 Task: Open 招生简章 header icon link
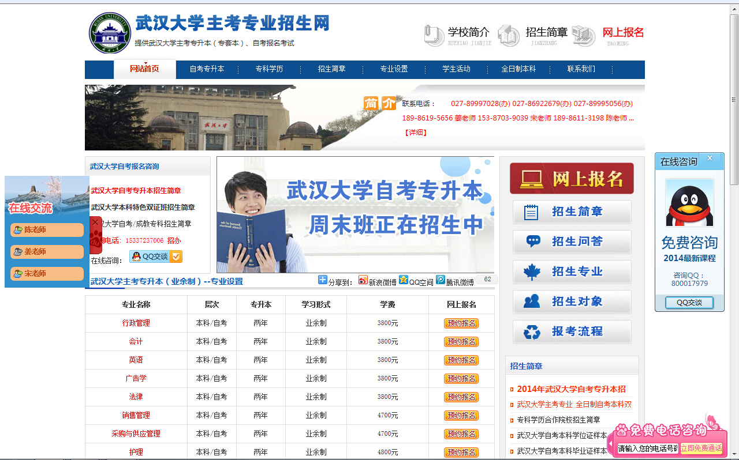(x=533, y=36)
